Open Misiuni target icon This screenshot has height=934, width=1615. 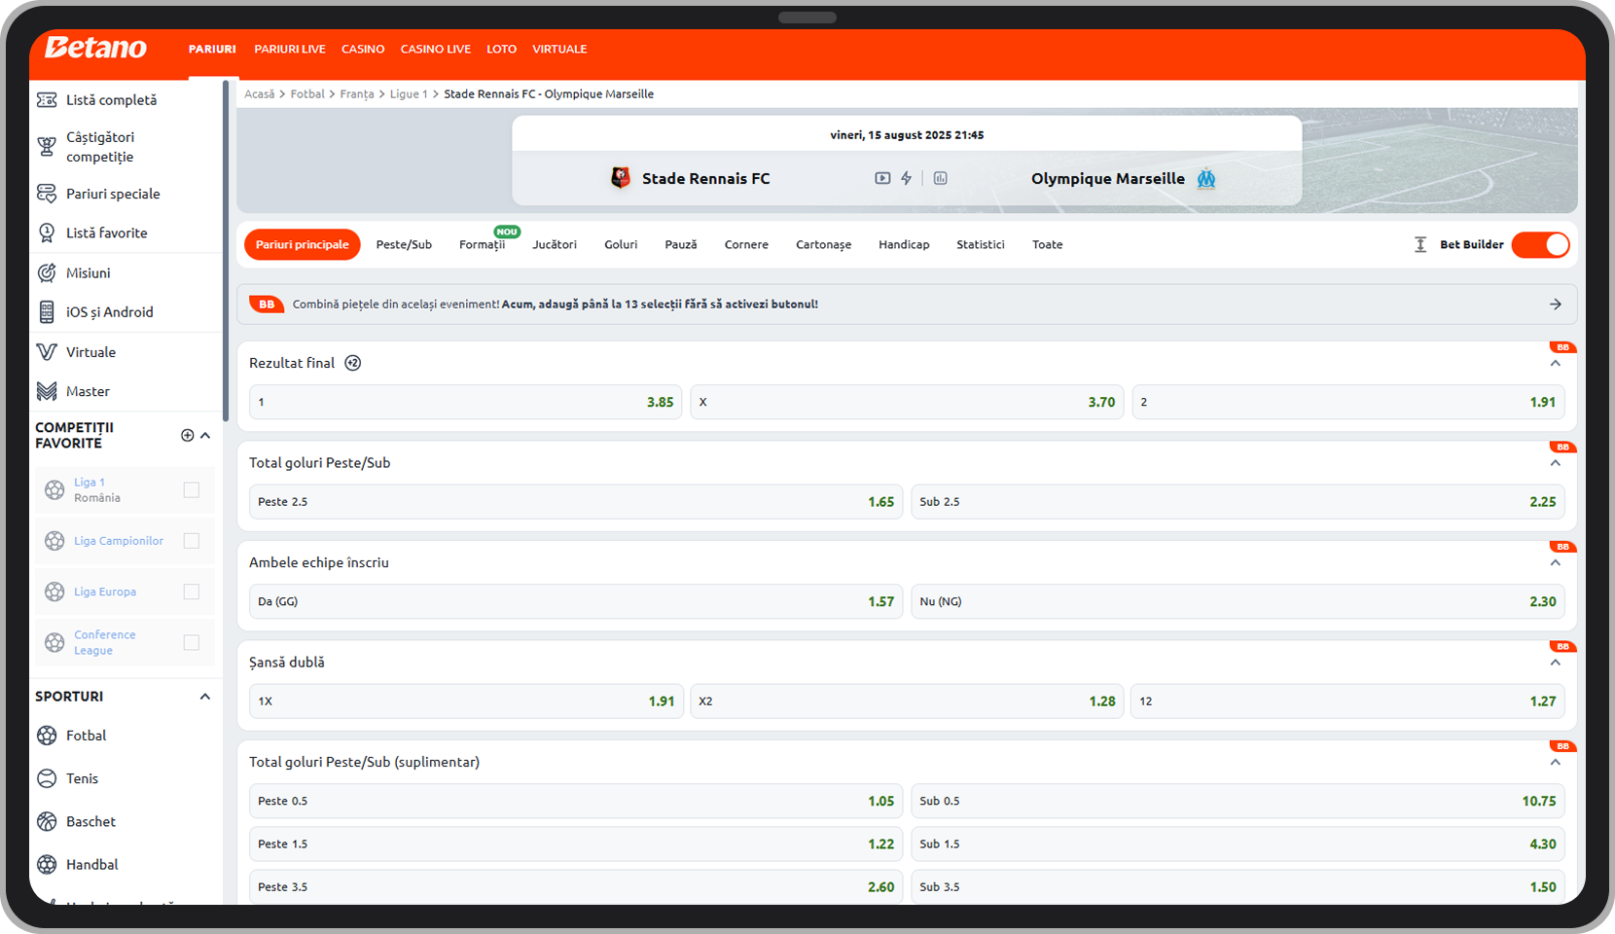(47, 272)
